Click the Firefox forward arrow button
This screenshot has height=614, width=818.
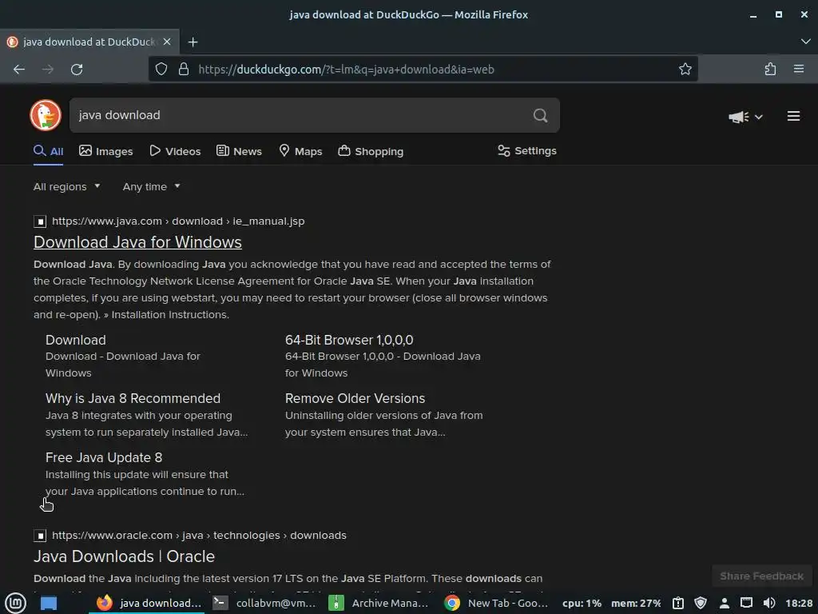point(48,70)
